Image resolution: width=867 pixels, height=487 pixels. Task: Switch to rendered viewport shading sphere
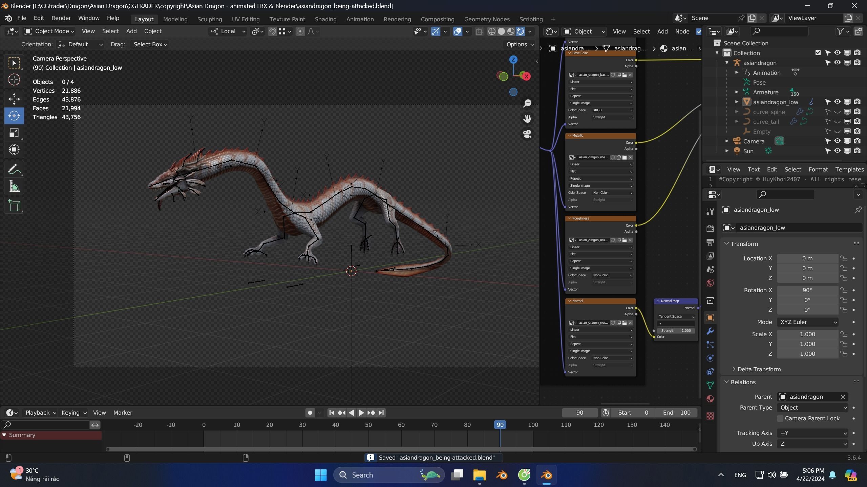pyautogui.click(x=521, y=31)
